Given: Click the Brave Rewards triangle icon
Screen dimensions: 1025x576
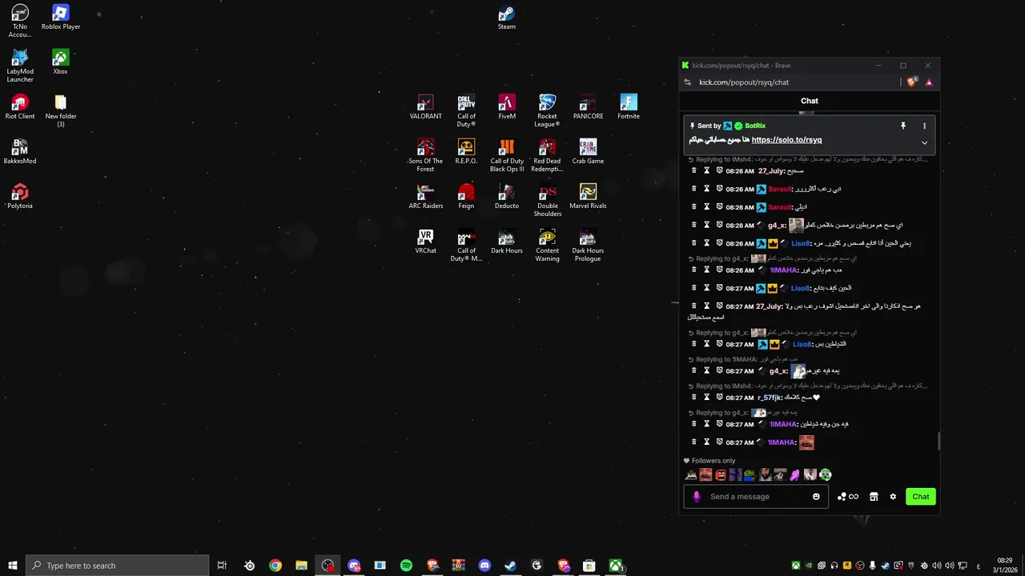Looking at the screenshot, I should click(x=929, y=82).
